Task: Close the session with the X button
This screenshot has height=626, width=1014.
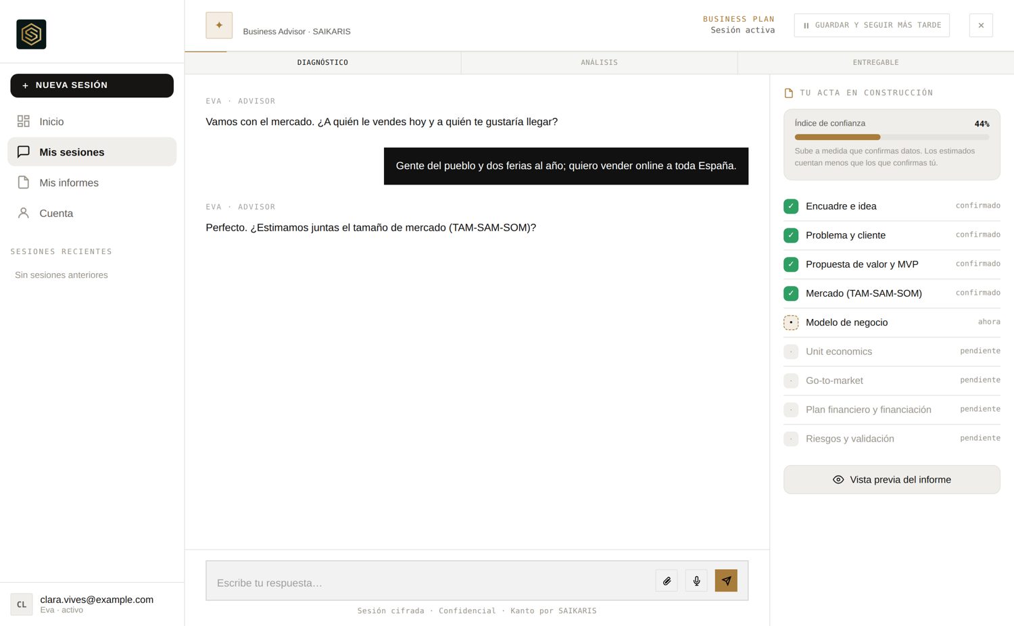Action: (x=981, y=25)
